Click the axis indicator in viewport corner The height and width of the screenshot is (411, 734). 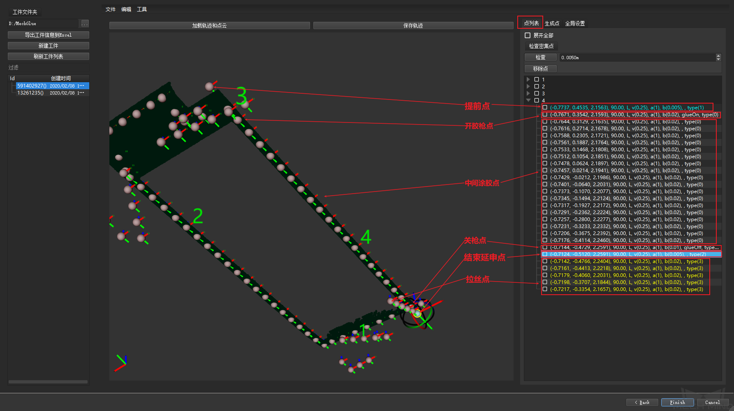click(x=120, y=363)
